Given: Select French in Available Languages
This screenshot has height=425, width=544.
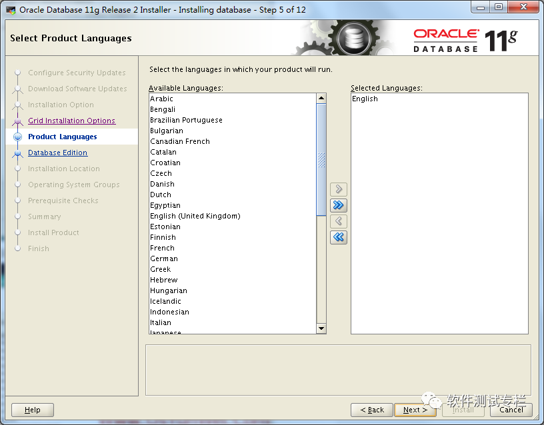Looking at the screenshot, I should click(233, 248).
